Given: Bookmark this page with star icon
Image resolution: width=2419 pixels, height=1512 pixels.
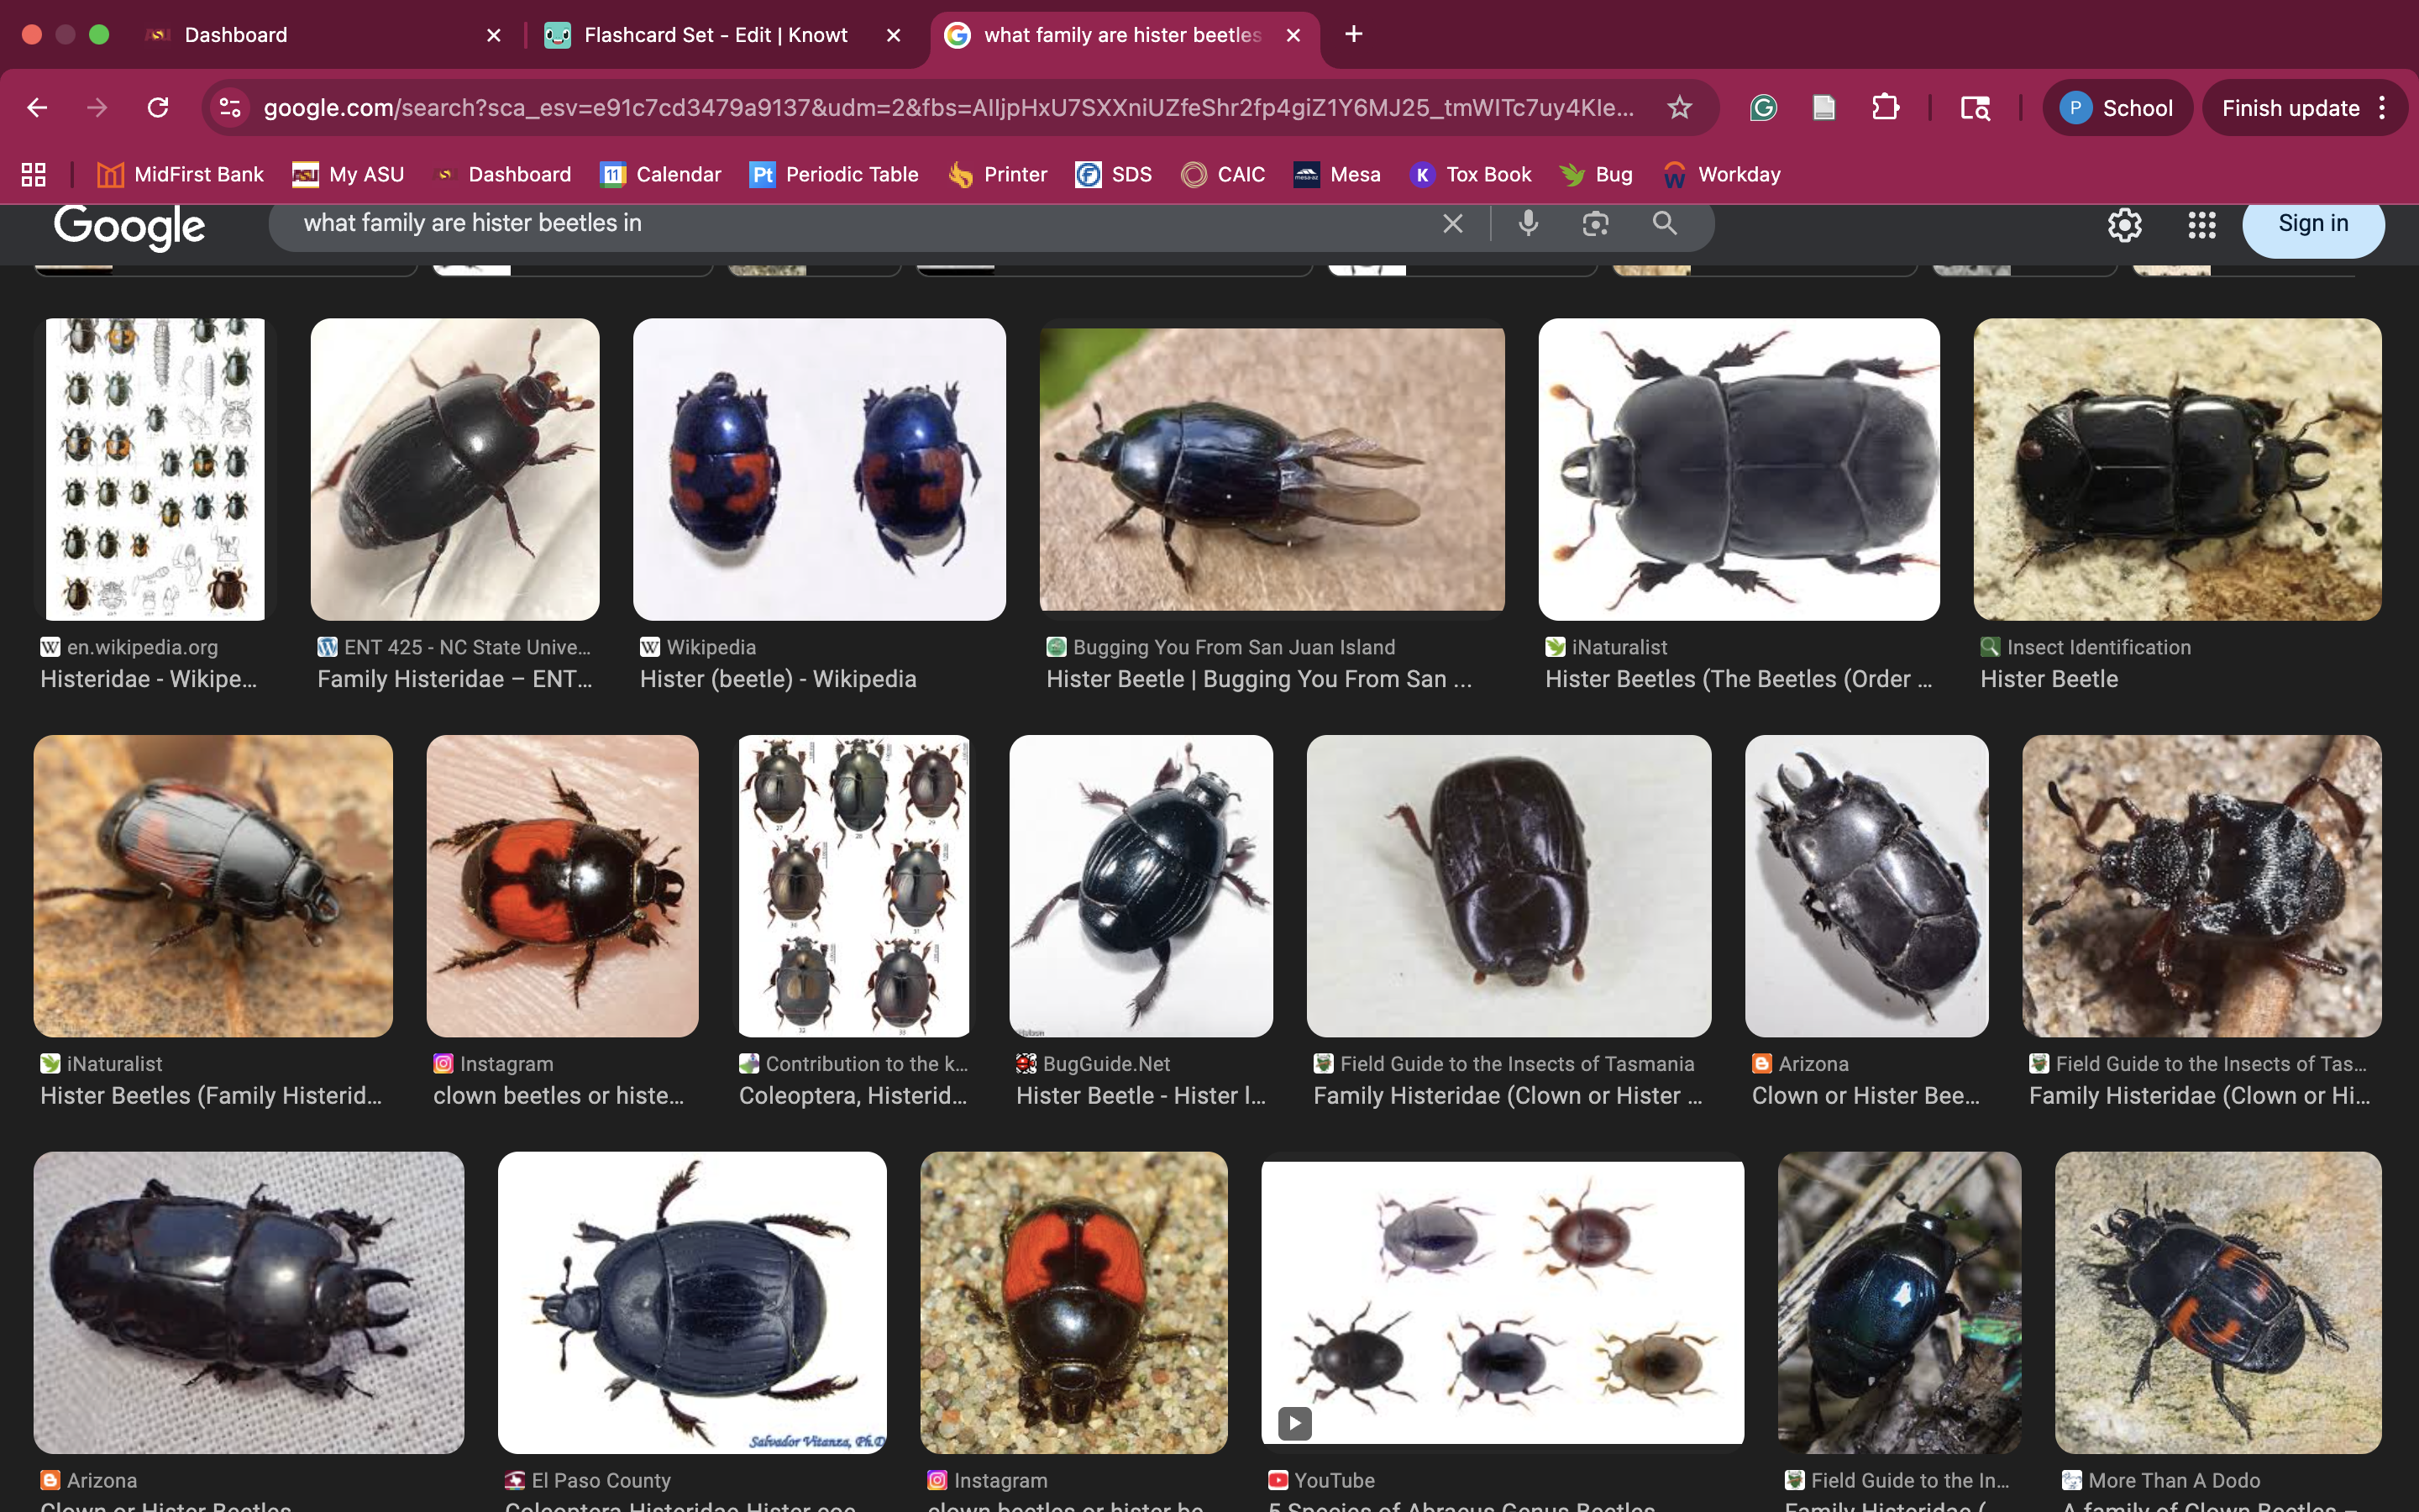Looking at the screenshot, I should coord(1679,107).
